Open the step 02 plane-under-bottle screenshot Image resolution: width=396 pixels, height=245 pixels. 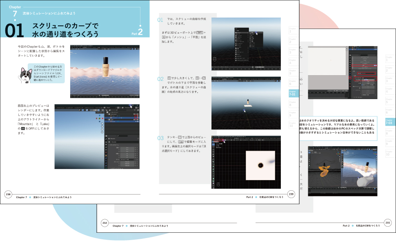246,103
